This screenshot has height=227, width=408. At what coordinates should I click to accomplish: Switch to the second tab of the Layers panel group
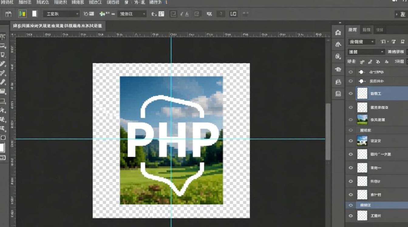[x=366, y=30]
